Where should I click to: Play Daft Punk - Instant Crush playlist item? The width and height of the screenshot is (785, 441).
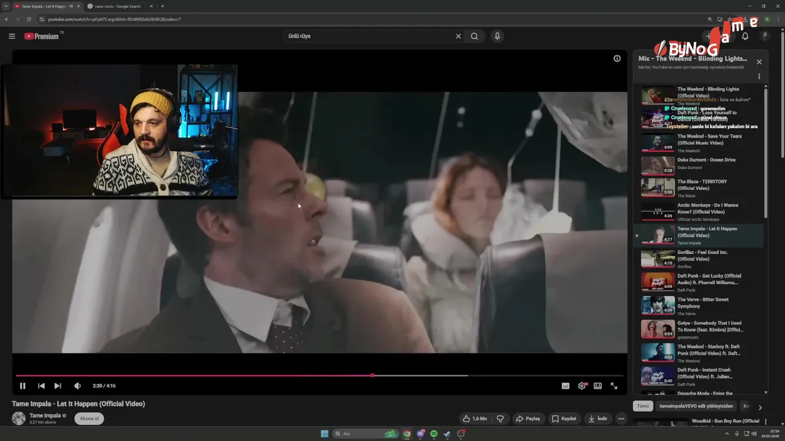(x=699, y=376)
